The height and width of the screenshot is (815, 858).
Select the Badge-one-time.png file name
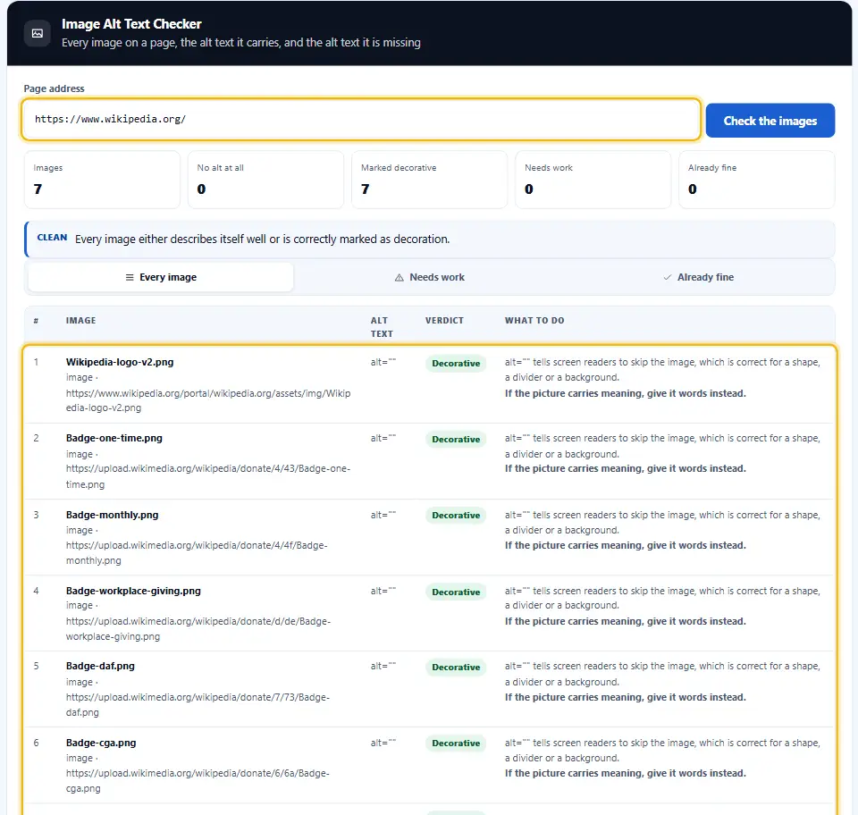point(114,438)
